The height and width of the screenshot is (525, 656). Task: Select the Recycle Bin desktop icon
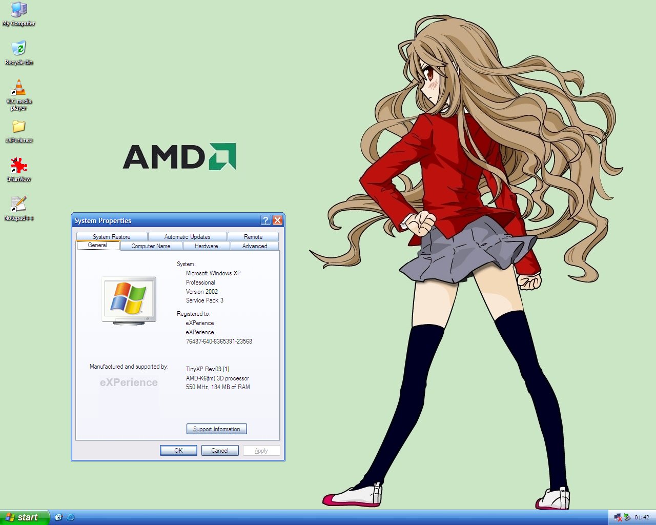(x=19, y=53)
